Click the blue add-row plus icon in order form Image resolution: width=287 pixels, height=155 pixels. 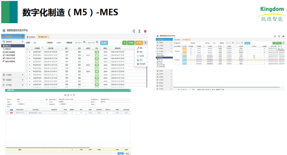coord(11,110)
